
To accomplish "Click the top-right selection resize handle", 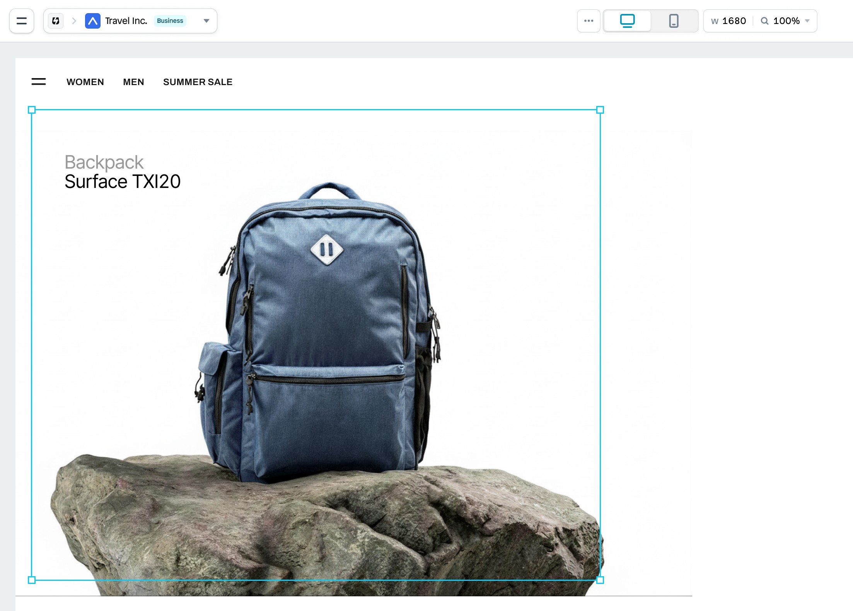I will (x=600, y=110).
